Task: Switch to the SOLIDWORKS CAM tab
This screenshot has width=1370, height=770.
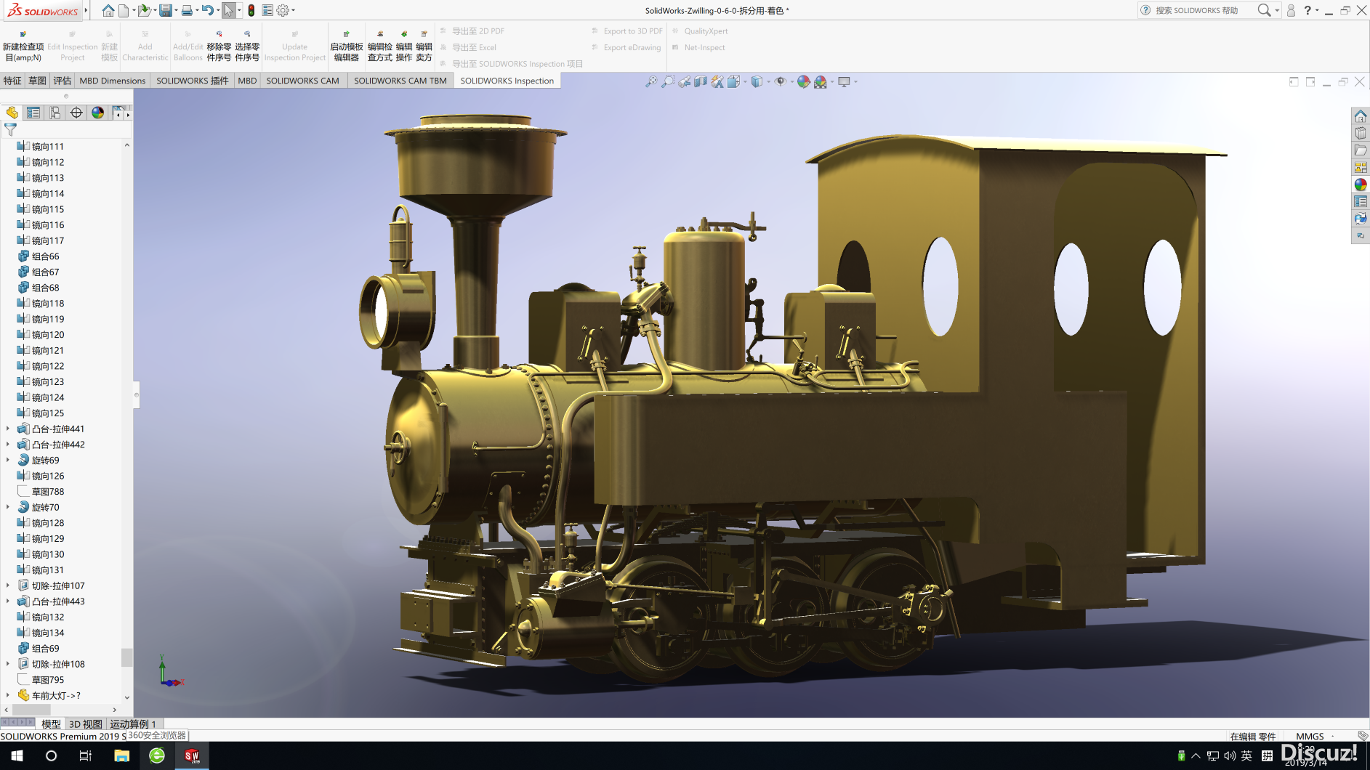Action: pyautogui.click(x=302, y=81)
